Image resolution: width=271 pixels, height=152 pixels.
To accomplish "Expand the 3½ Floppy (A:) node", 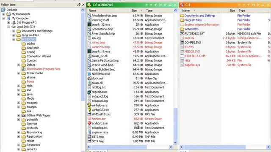I will pyautogui.click(x=8, y=22).
